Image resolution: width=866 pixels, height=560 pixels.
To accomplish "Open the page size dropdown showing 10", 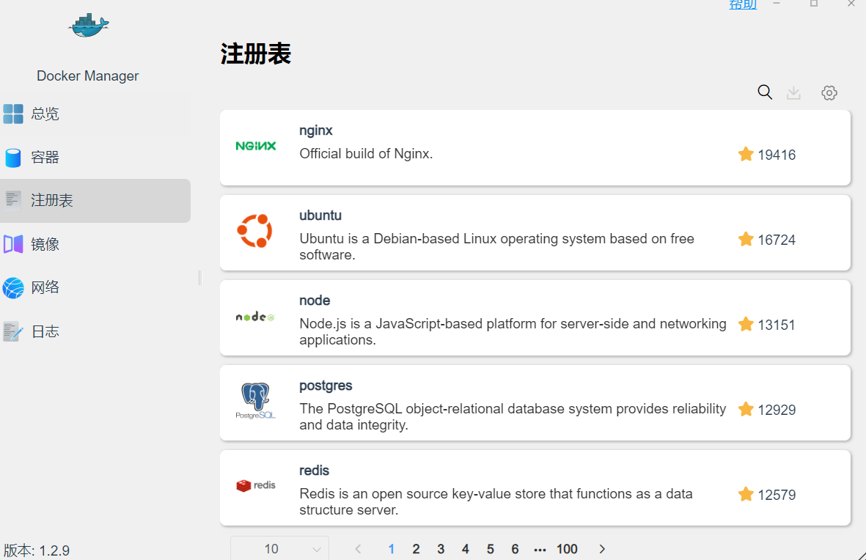I will coord(279,548).
